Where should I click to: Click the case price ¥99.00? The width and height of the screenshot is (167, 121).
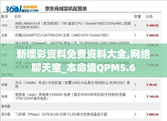coord(152,85)
